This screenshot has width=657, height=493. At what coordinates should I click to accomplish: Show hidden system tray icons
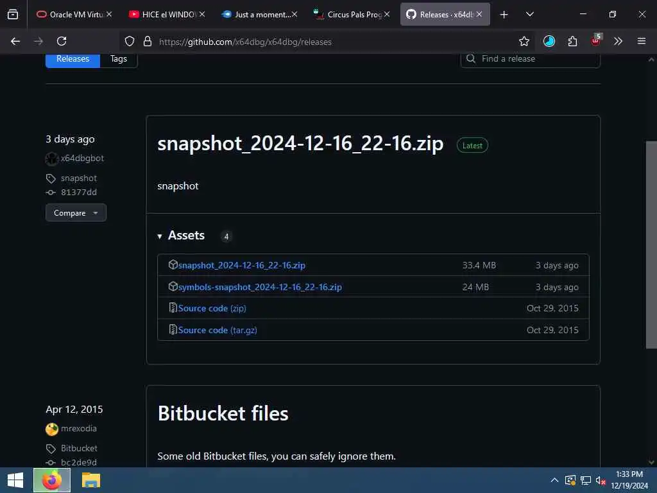[554, 480]
